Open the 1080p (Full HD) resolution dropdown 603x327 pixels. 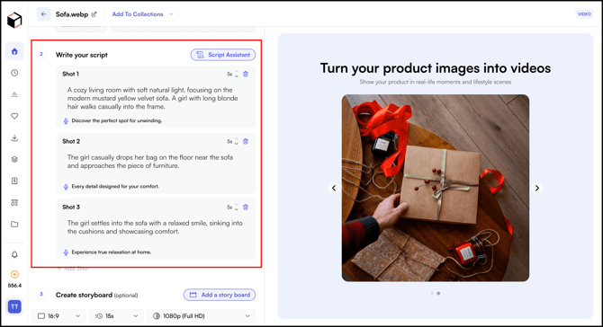pos(201,316)
